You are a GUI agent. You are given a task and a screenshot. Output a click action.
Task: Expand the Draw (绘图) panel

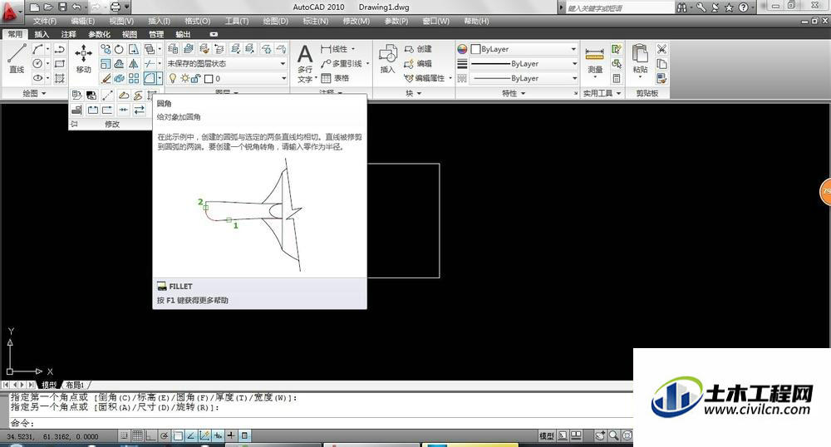click(34, 93)
